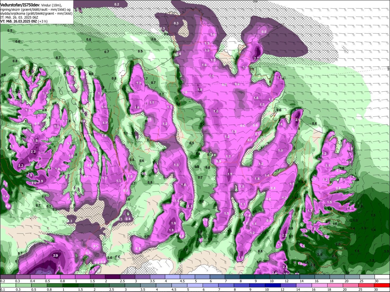Image resolution: width=390 pixels, height=292 pixels.
Task: Click the pale green 0.1 swatch in the rain scale
Action: click(x=8, y=285)
